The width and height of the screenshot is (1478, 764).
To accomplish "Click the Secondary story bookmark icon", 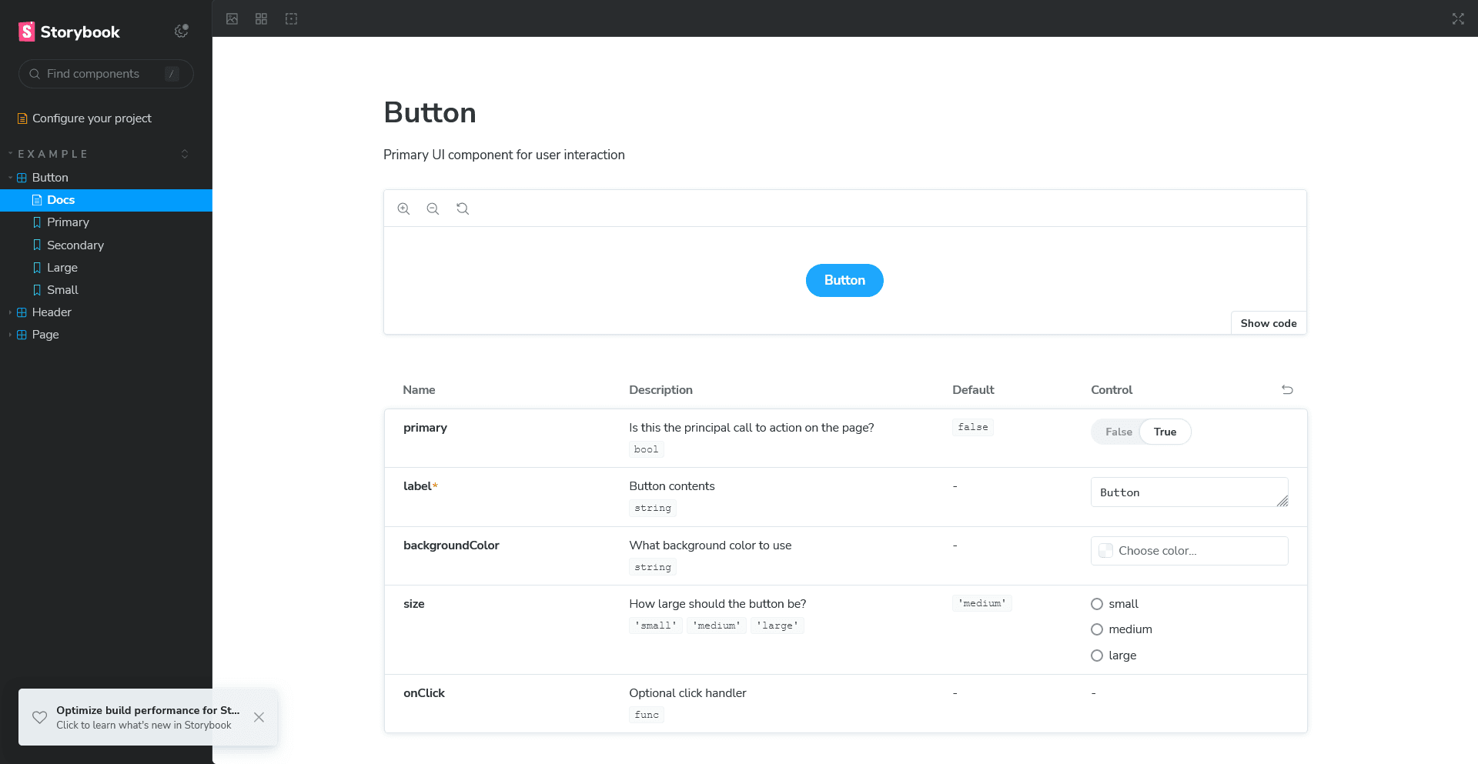I will point(37,245).
